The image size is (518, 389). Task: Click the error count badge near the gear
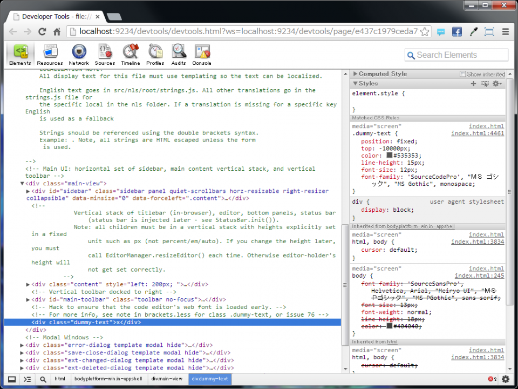tap(492, 379)
